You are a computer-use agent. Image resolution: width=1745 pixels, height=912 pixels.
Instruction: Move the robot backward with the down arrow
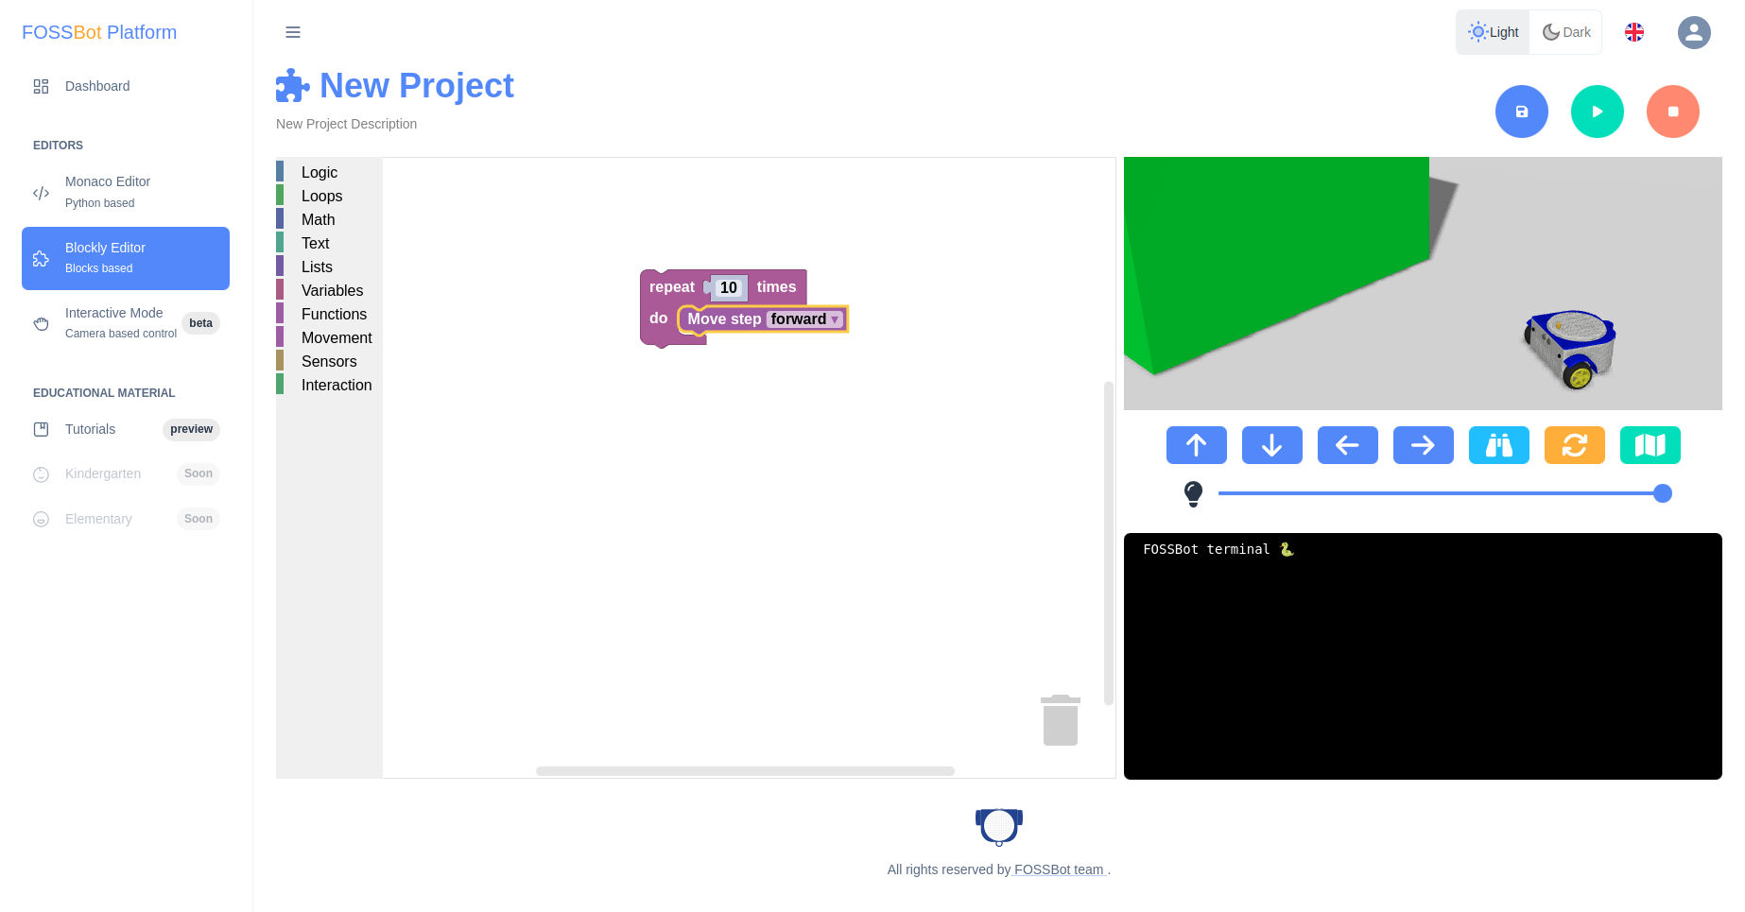[1271, 444]
